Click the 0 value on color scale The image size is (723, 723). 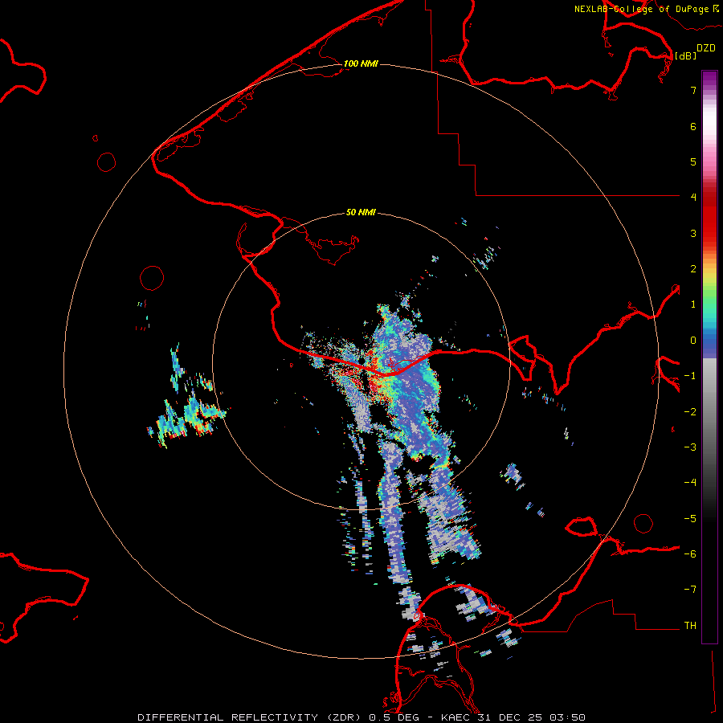click(x=693, y=341)
